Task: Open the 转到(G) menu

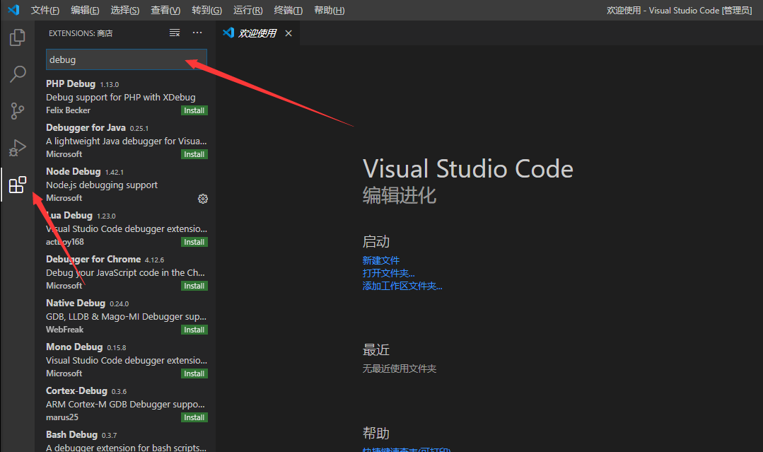Action: pos(206,10)
